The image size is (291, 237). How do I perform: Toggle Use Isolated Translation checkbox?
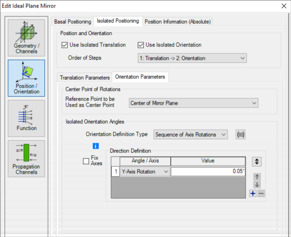pyautogui.click(x=65, y=45)
